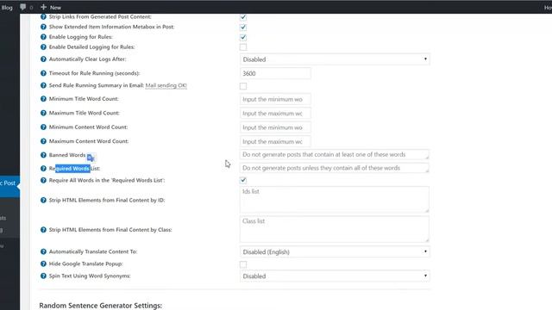Click help icon beside Minimum Content Word Count
This screenshot has height=310, width=552.
tap(43, 127)
